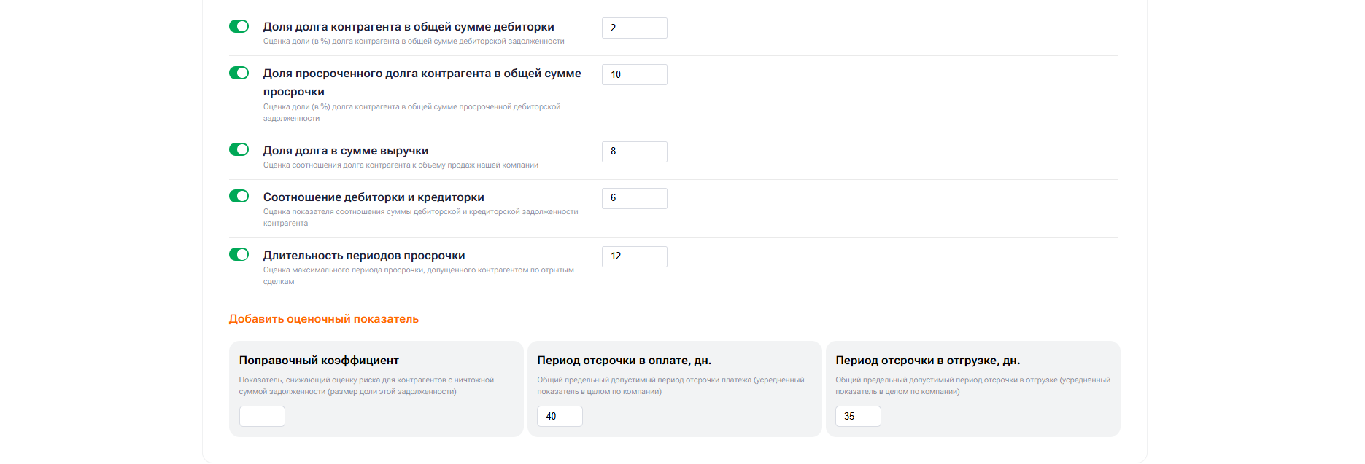Switch off 'Соотношение дебиторки и кредиторки'
The height and width of the screenshot is (464, 1365).
(239, 196)
